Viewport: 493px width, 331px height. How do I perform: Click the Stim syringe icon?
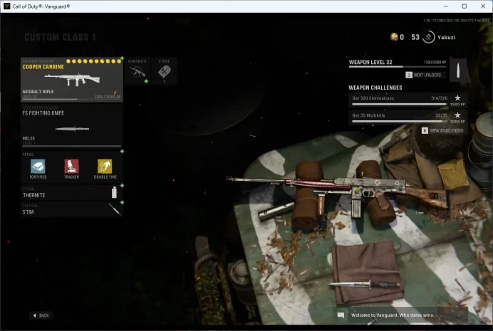tap(115, 209)
